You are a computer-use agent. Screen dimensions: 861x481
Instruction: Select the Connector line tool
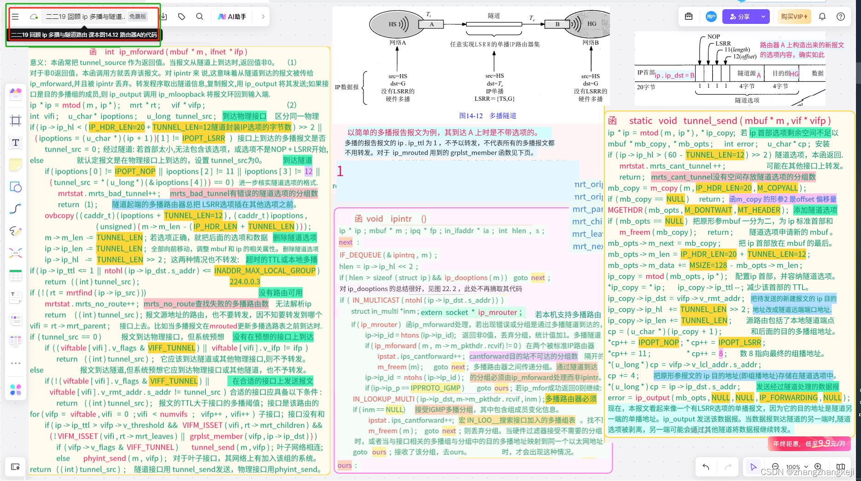(x=16, y=209)
